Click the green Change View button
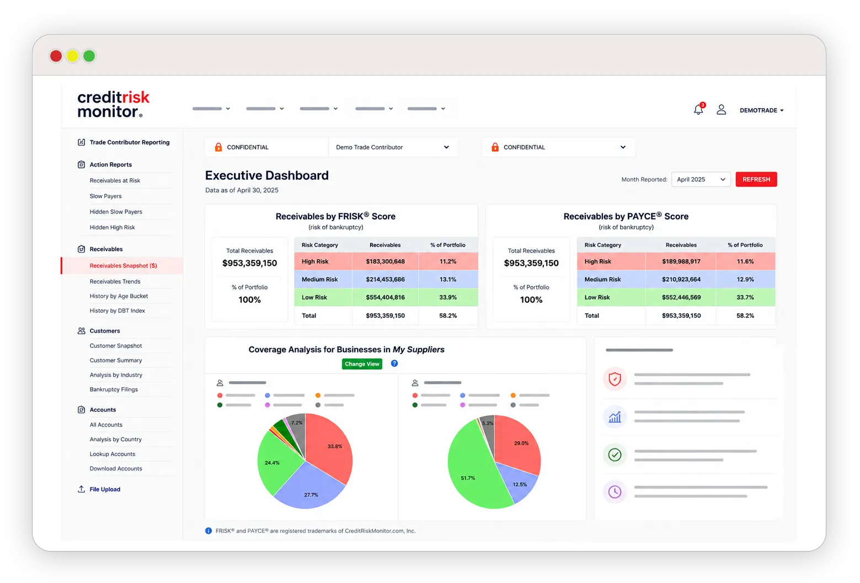Image resolution: width=860 pixels, height=583 pixels. [362, 364]
